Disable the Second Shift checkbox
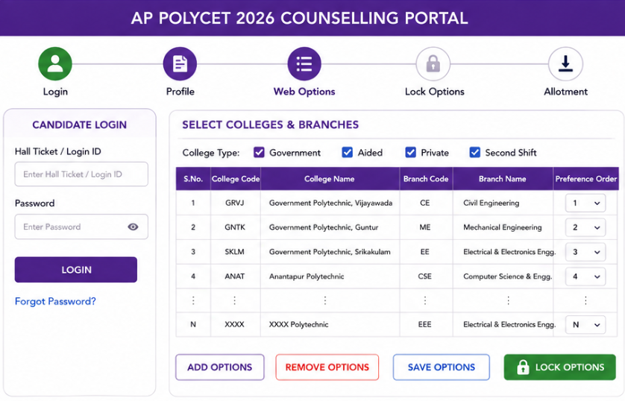 475,152
